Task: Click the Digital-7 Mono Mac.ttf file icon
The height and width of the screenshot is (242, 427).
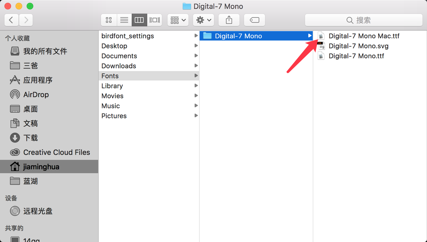Action: 321,36
